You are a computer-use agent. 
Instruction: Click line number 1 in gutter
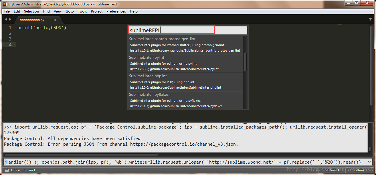coord(10,28)
